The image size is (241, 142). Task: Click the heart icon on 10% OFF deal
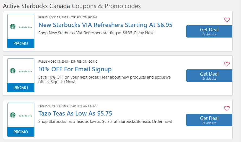coord(227,64)
